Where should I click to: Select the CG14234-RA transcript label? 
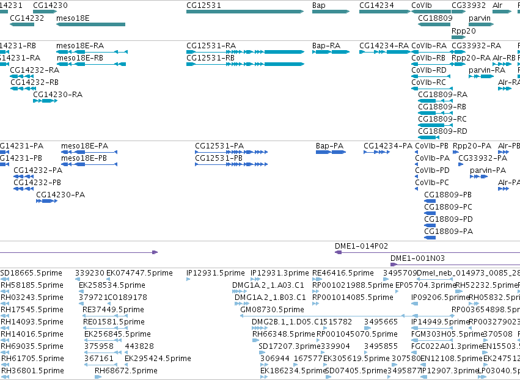click(x=384, y=45)
